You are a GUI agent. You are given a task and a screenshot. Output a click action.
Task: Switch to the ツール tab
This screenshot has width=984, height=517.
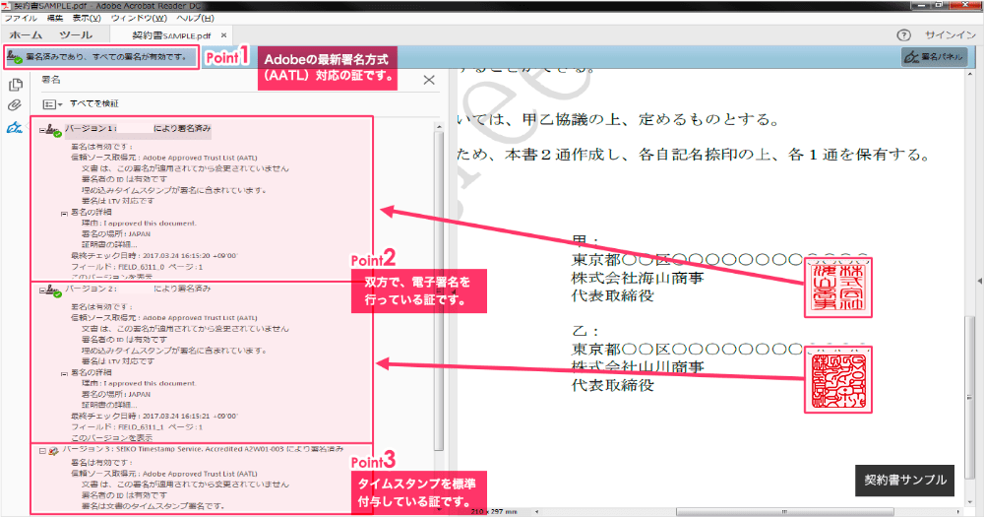coord(76,35)
